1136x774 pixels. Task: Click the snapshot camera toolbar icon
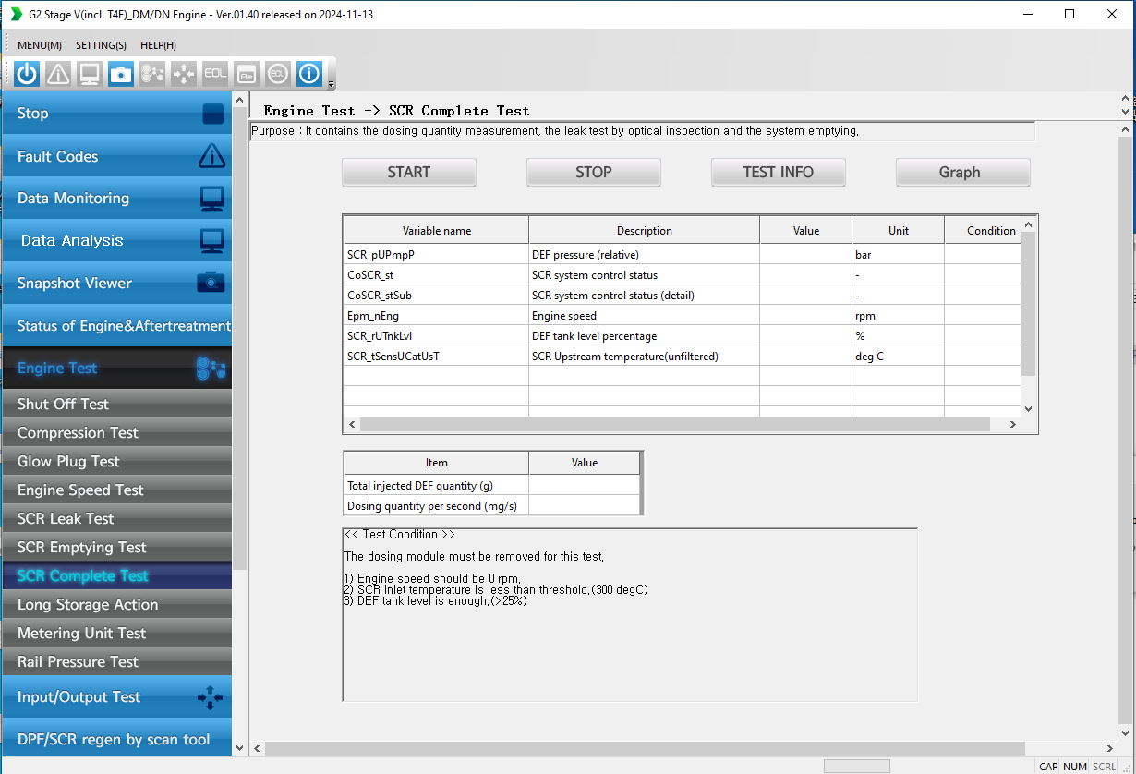tap(121, 74)
